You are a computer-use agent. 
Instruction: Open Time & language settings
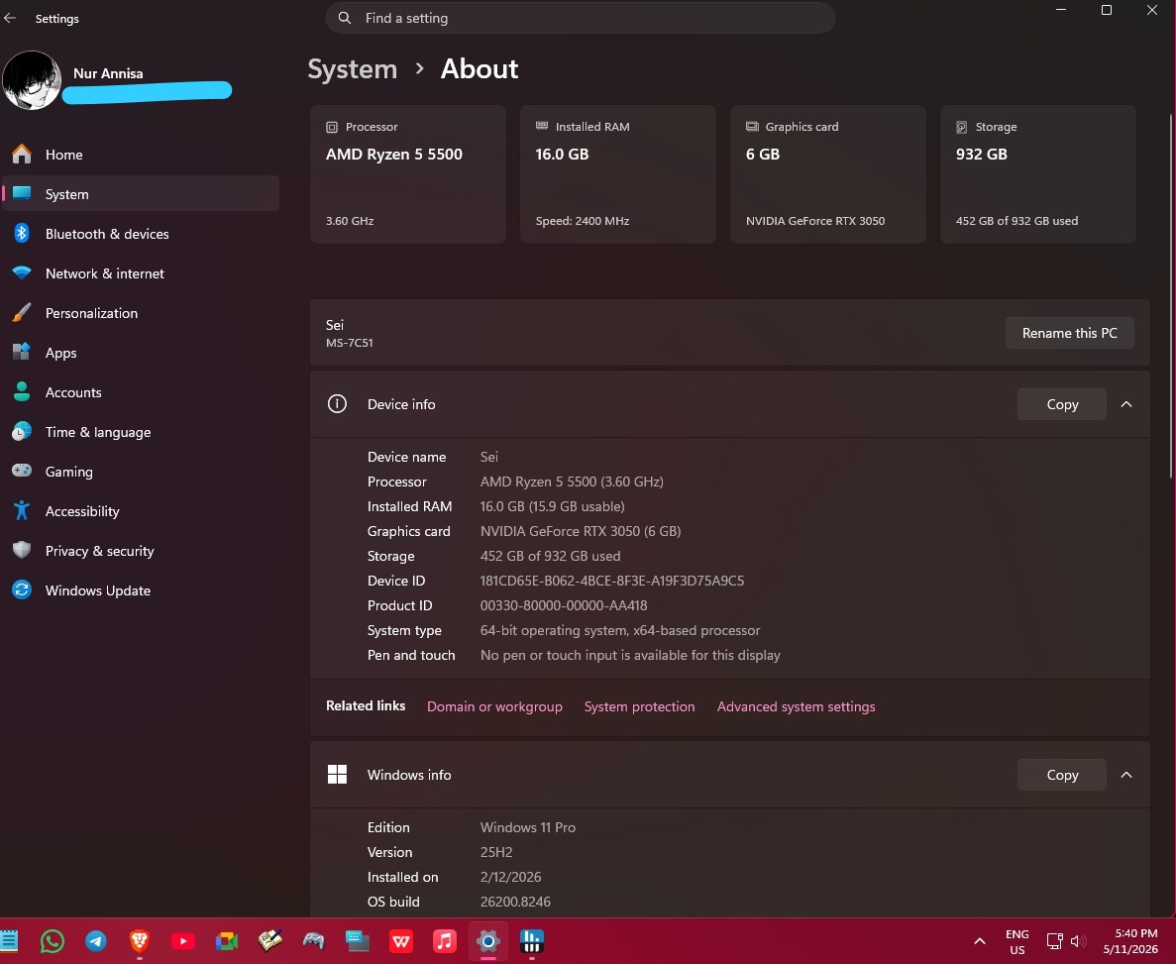[x=141, y=432]
